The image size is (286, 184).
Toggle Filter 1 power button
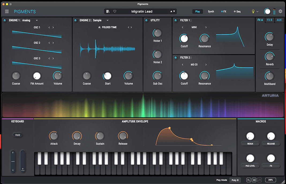point(175,20)
